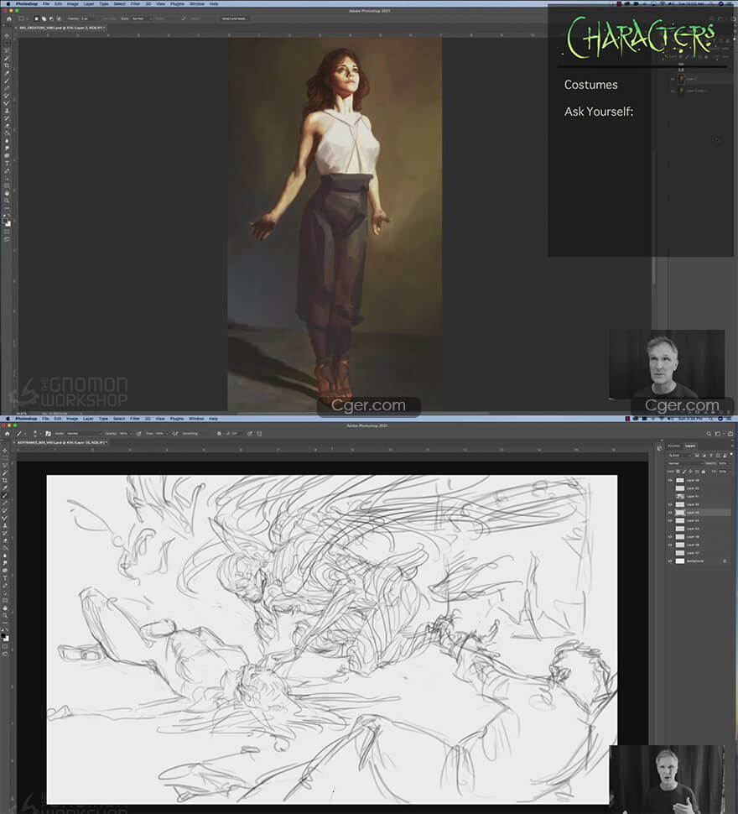Choose Subtract from Selection mode icon
The height and width of the screenshot is (814, 738).
tap(51, 18)
